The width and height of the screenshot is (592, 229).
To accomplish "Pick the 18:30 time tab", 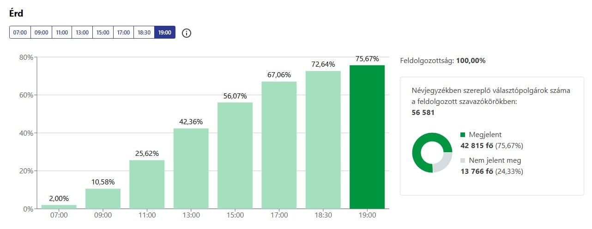I will [144, 33].
